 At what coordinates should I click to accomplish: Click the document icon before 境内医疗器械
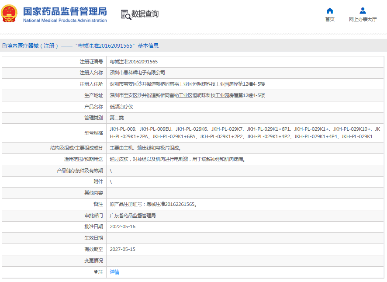[4, 46]
